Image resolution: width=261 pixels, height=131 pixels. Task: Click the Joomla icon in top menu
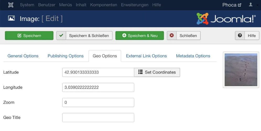coord(11,5)
